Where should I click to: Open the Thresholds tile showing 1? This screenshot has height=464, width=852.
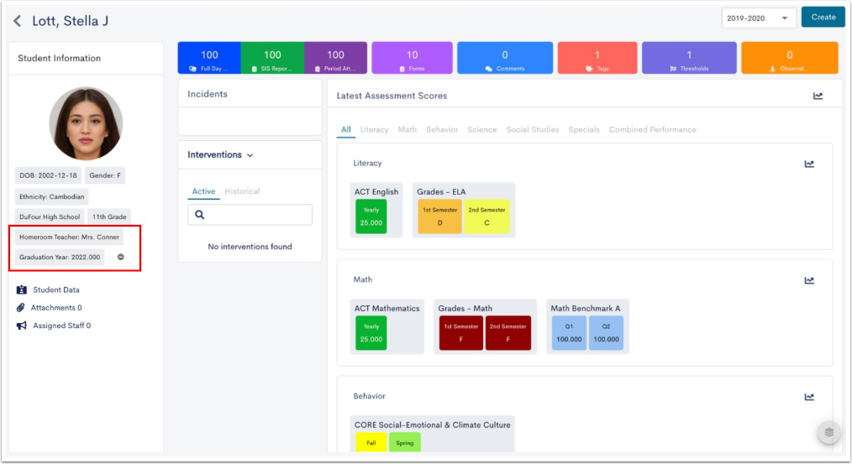tap(689, 58)
